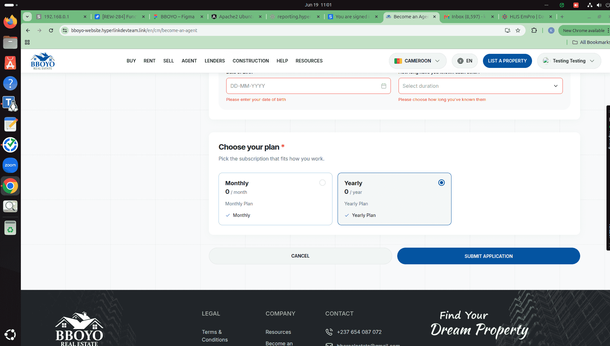Open the SELL menu

click(x=168, y=61)
